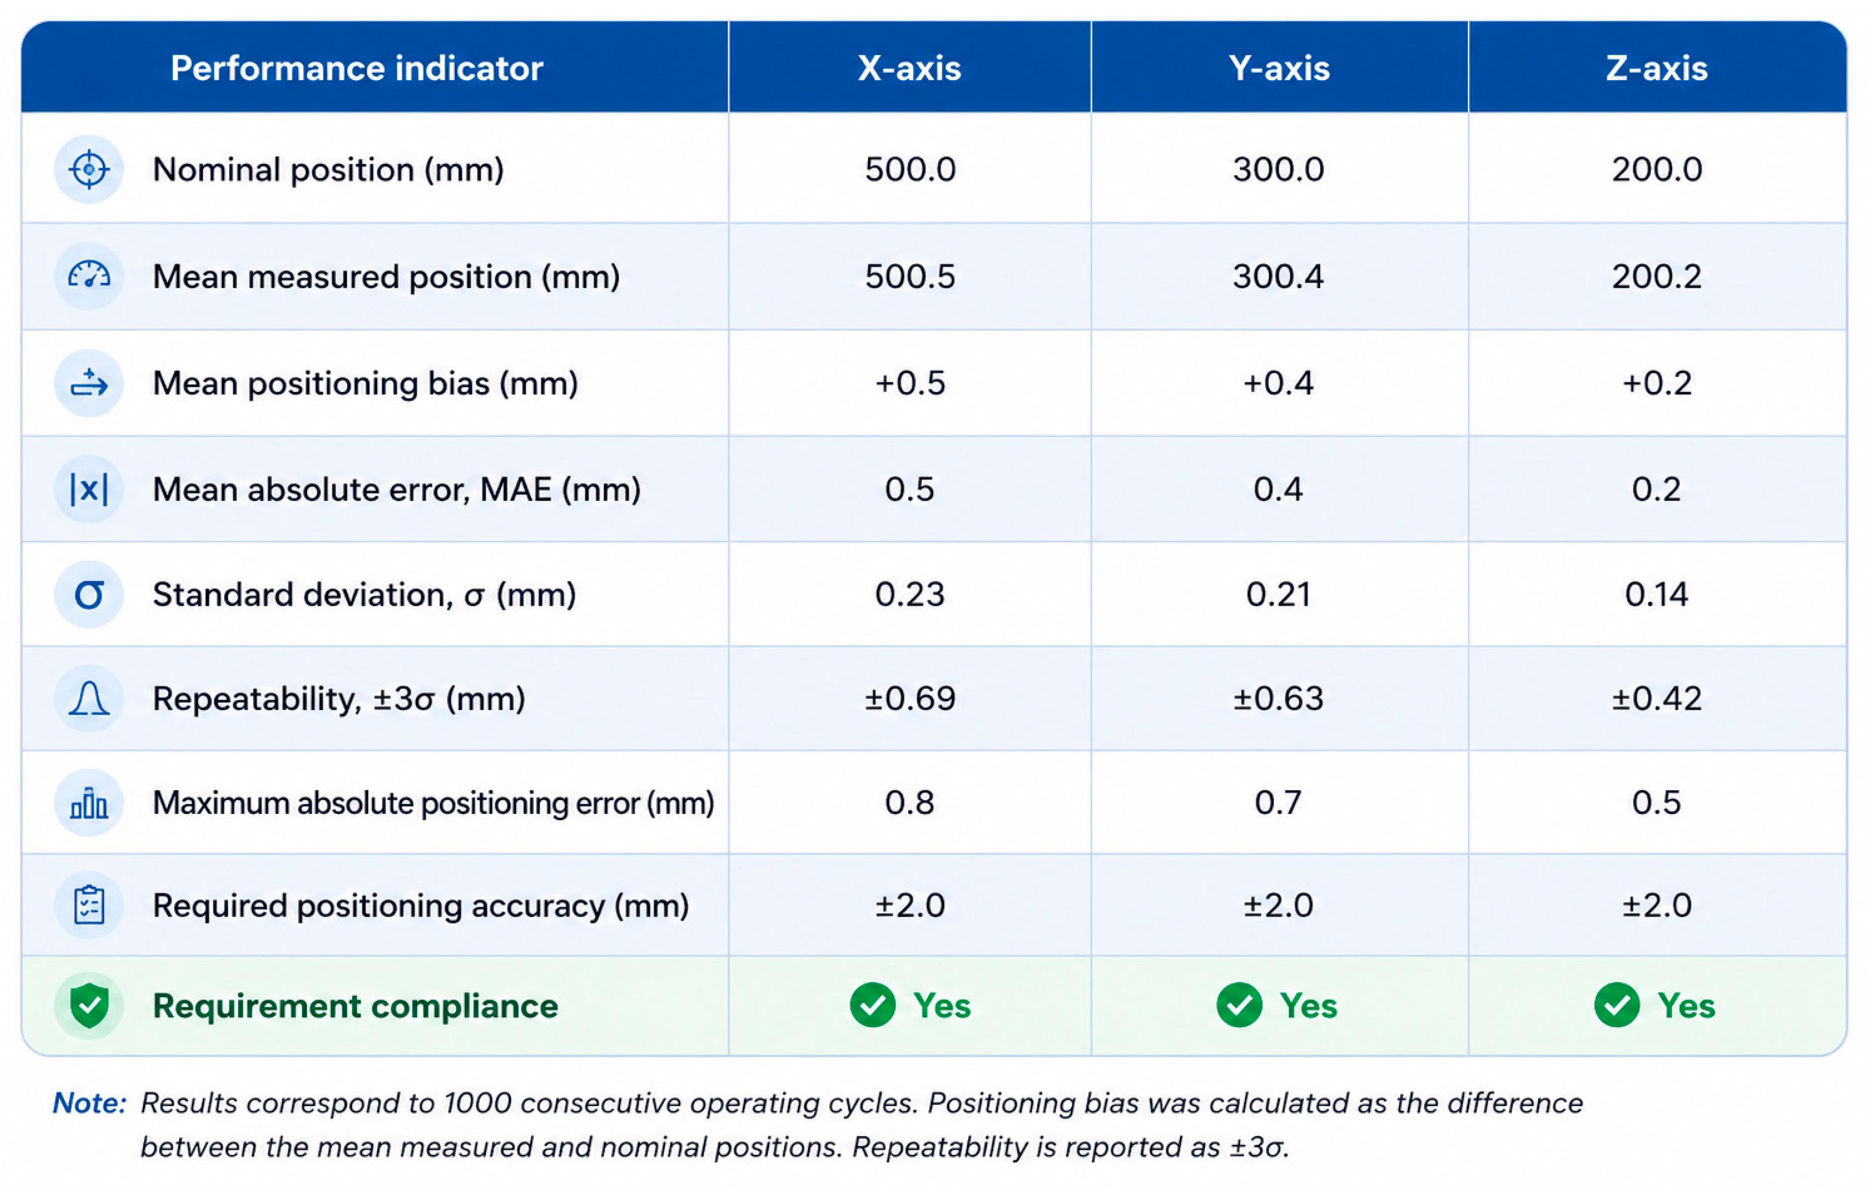Select the Y-axis column header
The image size is (1867, 1189).
click(1280, 67)
